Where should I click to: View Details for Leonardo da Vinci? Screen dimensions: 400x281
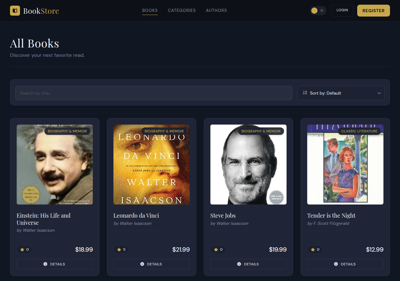pos(152,264)
